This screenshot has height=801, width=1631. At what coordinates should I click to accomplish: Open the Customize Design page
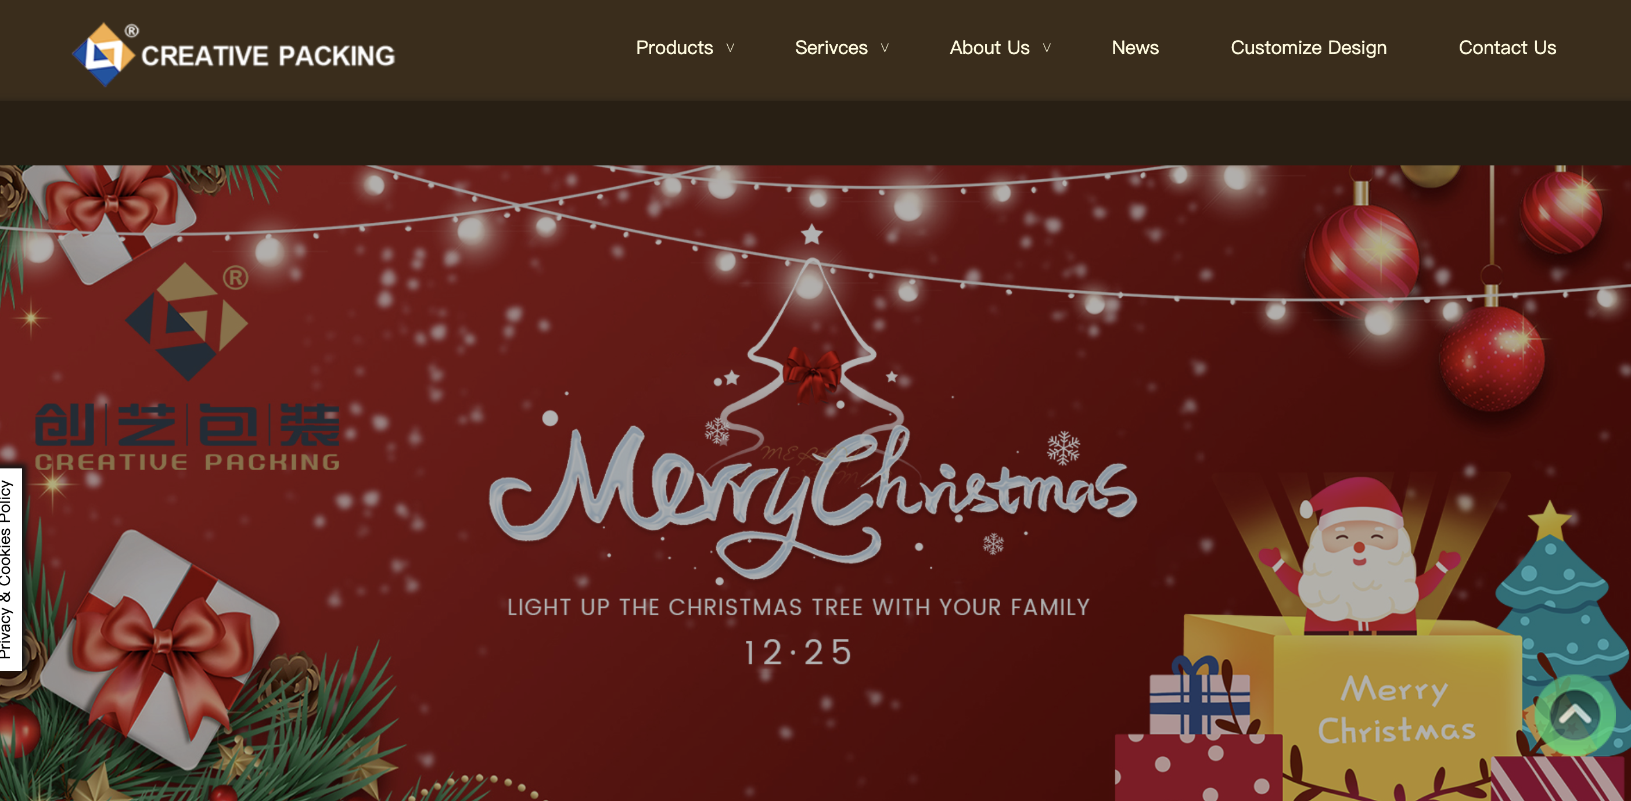coord(1309,48)
